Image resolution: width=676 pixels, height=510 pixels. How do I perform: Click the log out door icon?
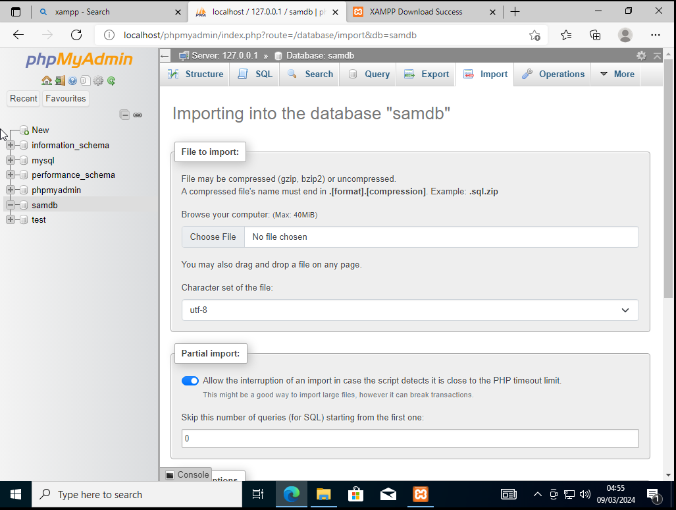pyautogui.click(x=59, y=80)
